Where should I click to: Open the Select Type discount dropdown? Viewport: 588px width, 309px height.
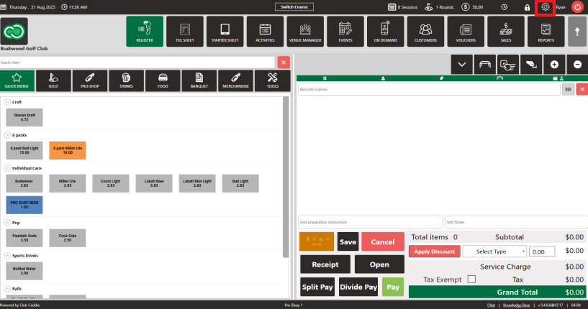(x=494, y=252)
